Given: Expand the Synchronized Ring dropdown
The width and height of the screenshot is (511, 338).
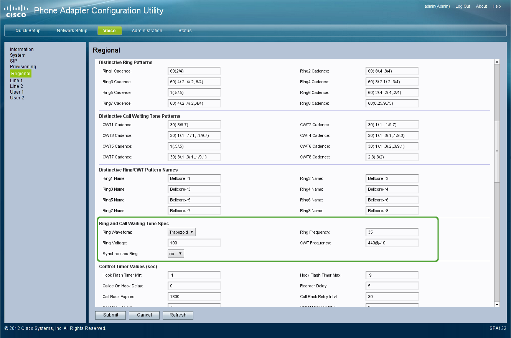Looking at the screenshot, I should click(176, 254).
